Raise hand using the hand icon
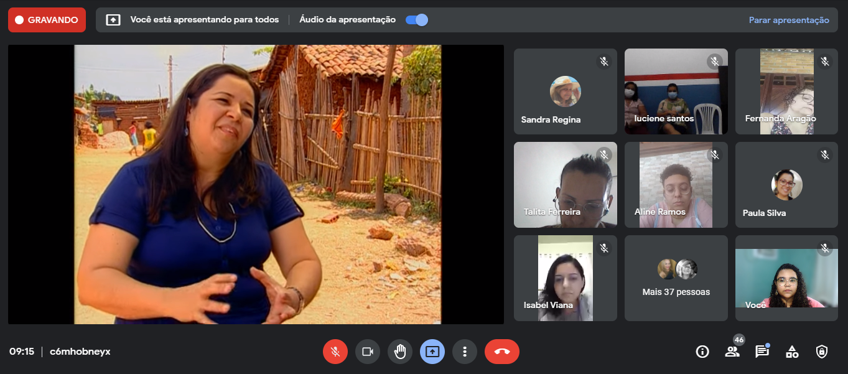 tap(399, 352)
